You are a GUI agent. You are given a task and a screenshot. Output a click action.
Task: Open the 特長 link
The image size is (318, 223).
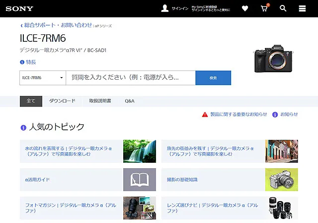point(31,62)
